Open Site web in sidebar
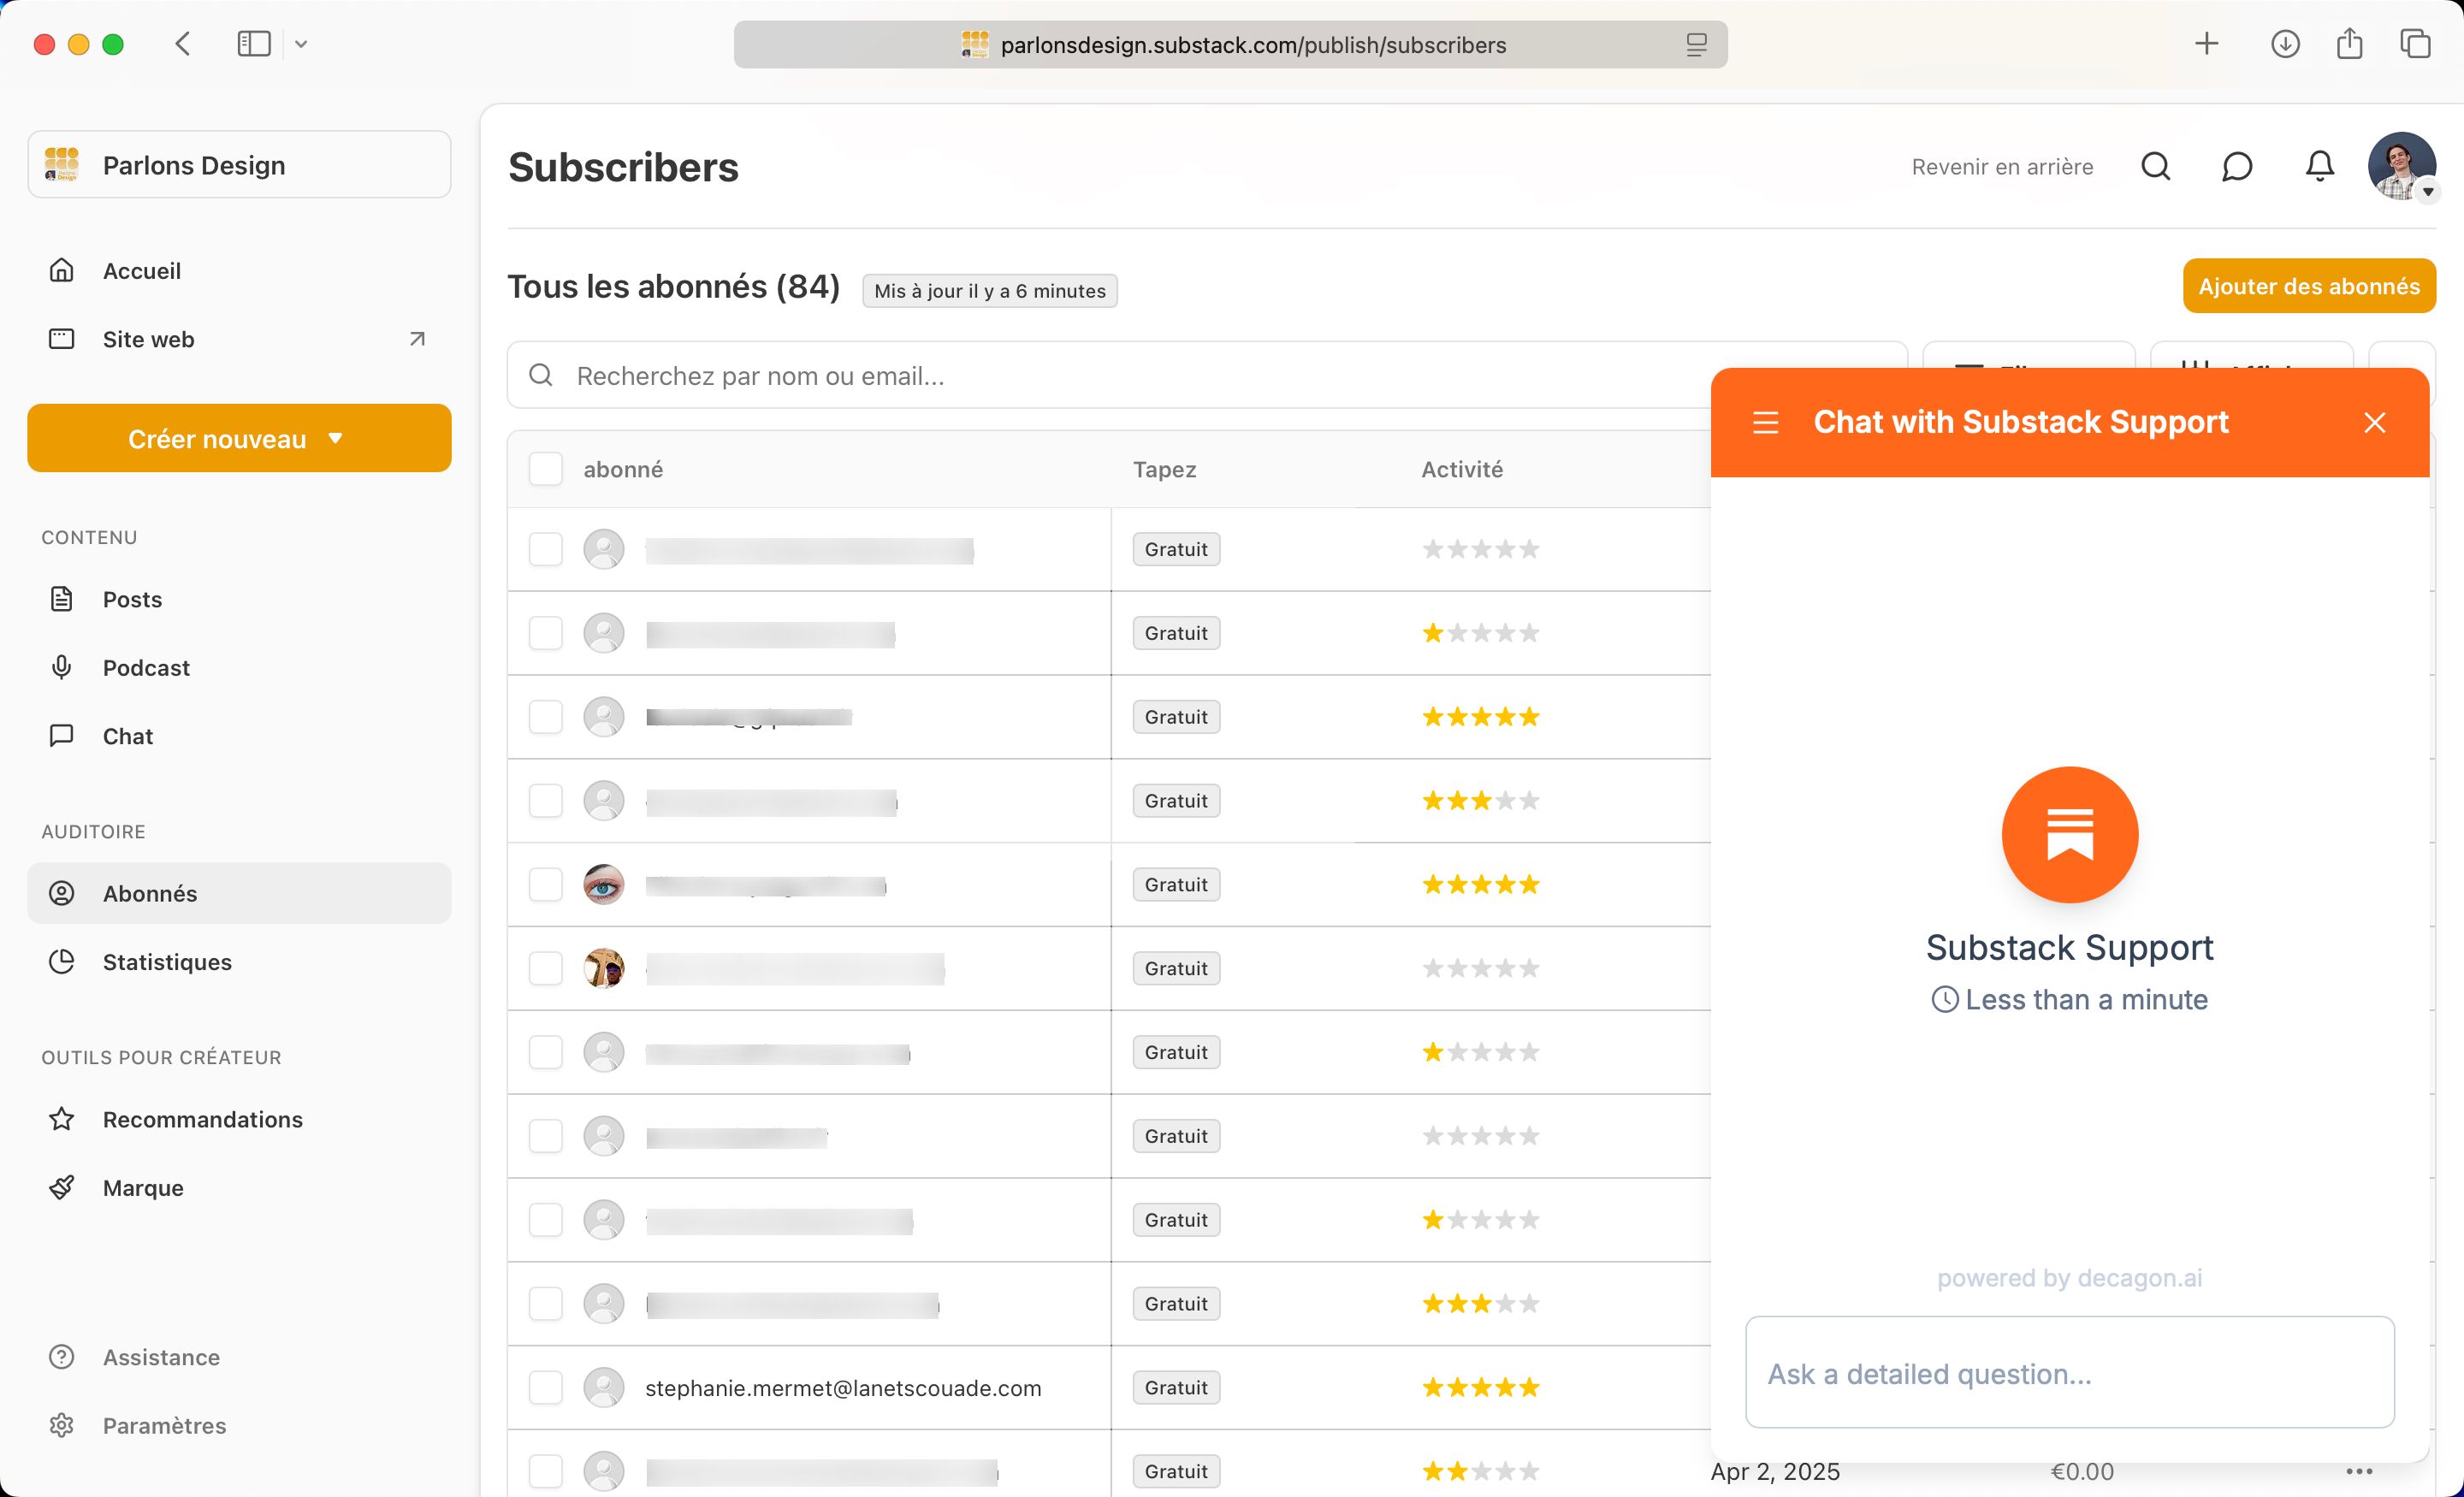This screenshot has height=1497, width=2464. click(239, 339)
